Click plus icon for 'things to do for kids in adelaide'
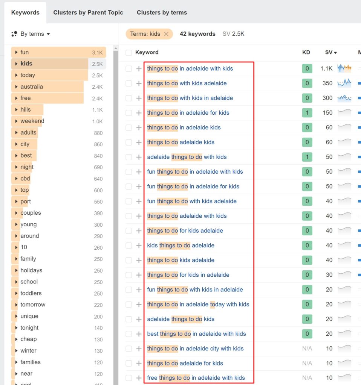 pos(139,275)
